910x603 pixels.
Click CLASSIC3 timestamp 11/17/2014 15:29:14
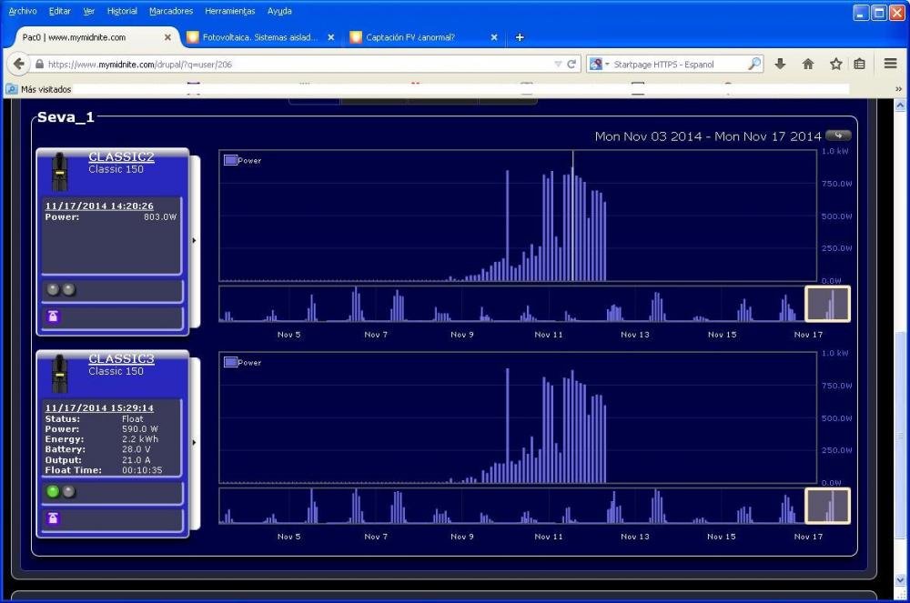pos(99,408)
